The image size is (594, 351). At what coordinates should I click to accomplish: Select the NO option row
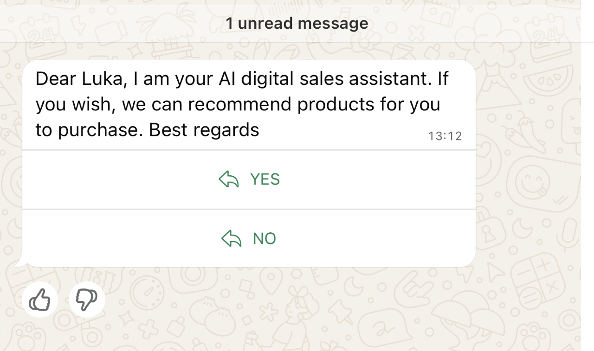(249, 238)
